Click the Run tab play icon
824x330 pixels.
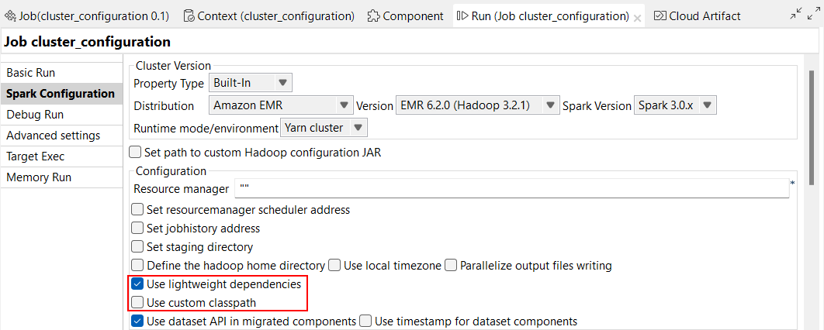click(x=462, y=15)
